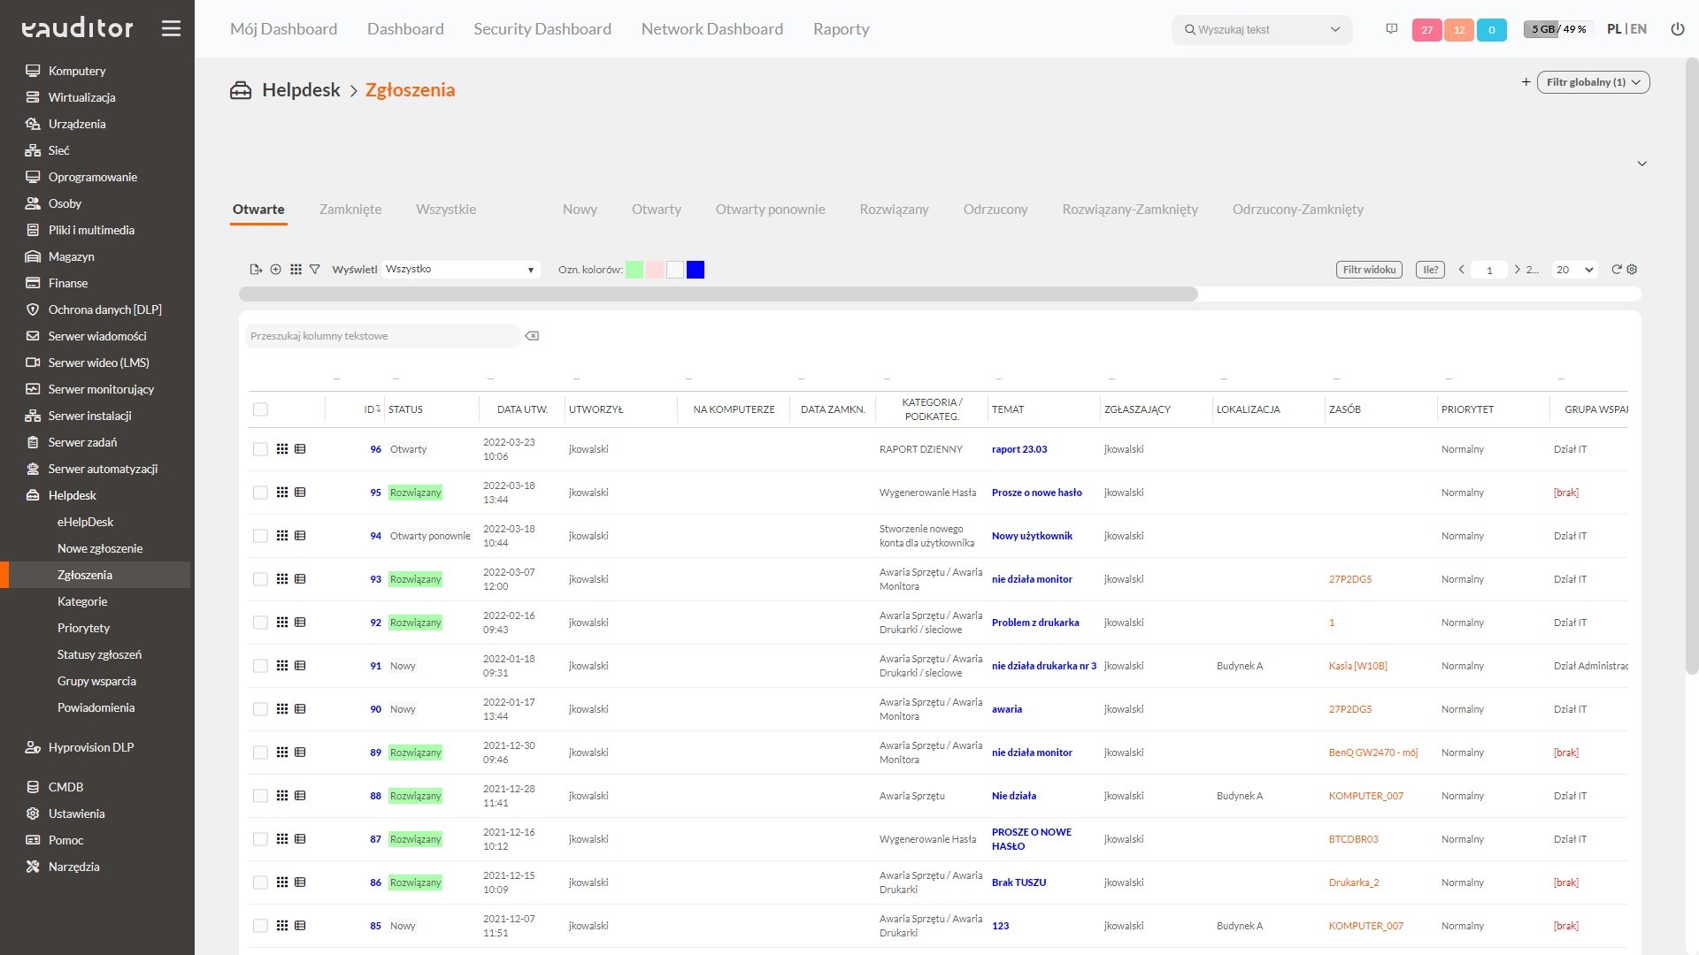This screenshot has width=1699, height=955.
Task: Click the power logout icon
Action: coord(1677,29)
